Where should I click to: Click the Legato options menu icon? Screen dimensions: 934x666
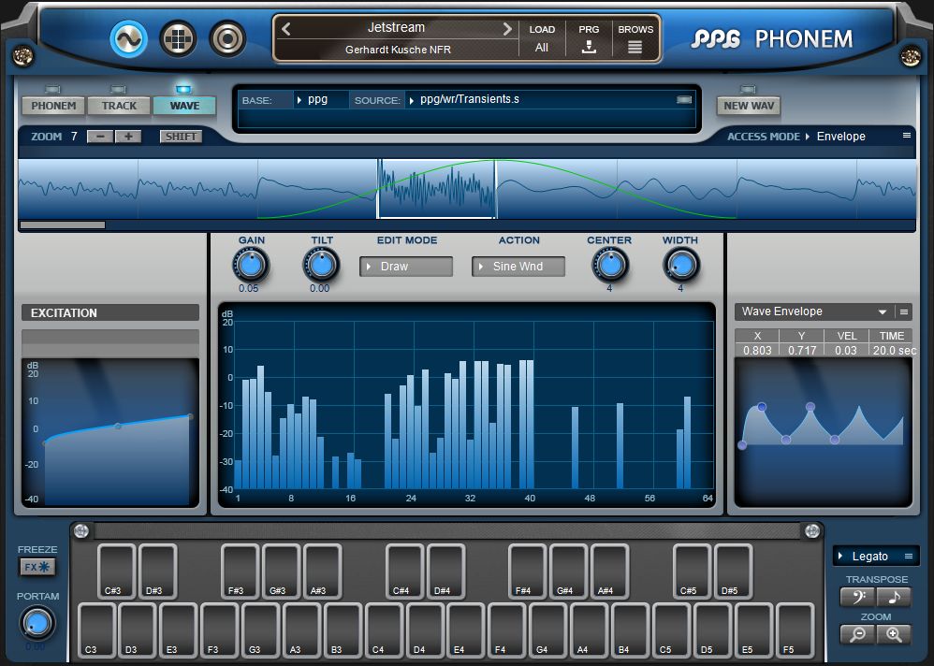pyautogui.click(x=909, y=556)
